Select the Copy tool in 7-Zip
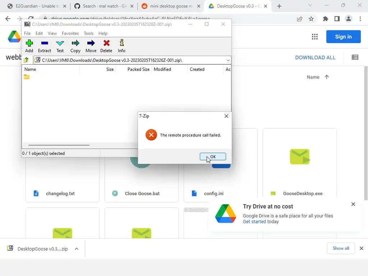Image resolution: width=368 pixels, height=276 pixels. coord(75,46)
